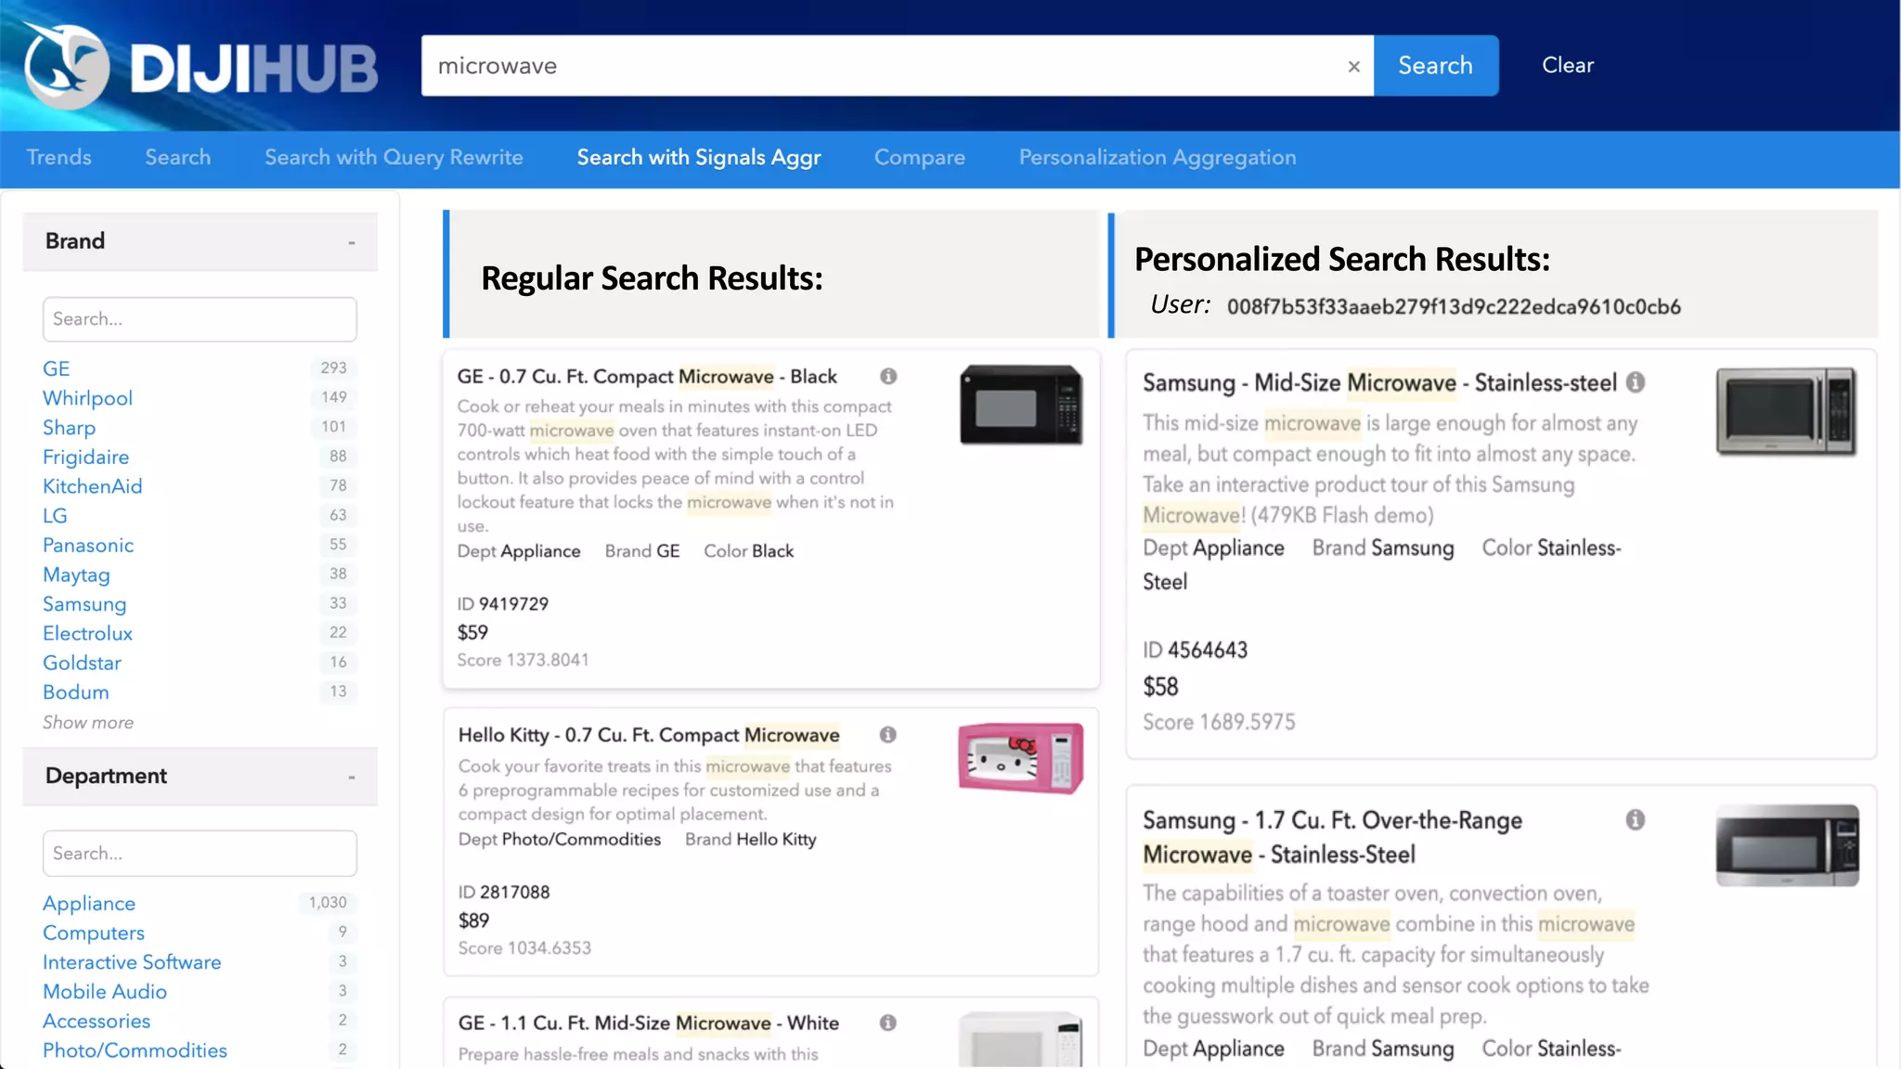
Task: Click Samsung Over-the-Range microwave thumbnail
Action: pos(1787,845)
